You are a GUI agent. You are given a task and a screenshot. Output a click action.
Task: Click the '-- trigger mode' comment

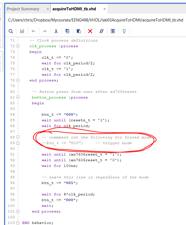tap(114, 143)
